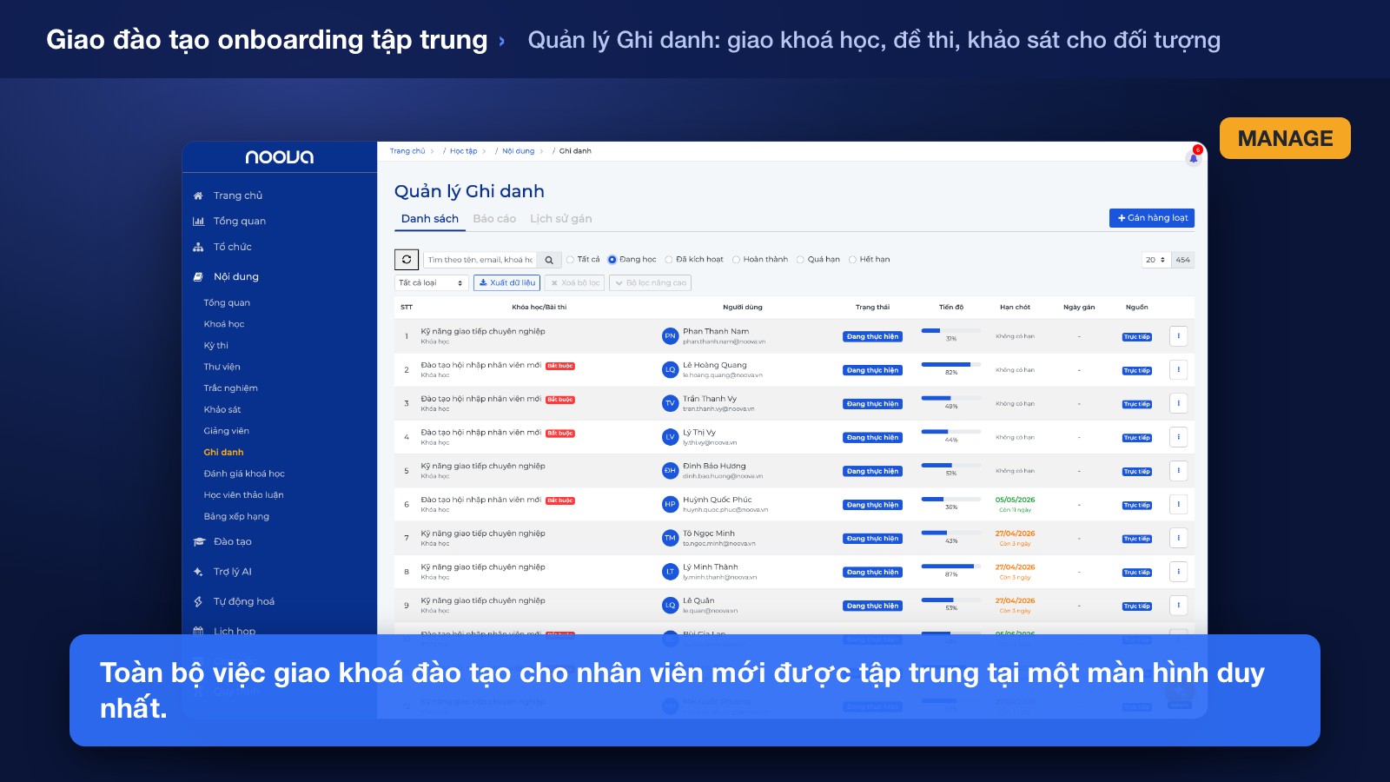1390x782 pixels.
Task: Open Bảng xếp hạng in the sidebar
Action: [236, 516]
